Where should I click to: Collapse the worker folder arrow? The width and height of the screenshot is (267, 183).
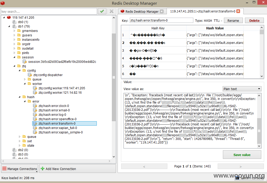(x=25, y=84)
